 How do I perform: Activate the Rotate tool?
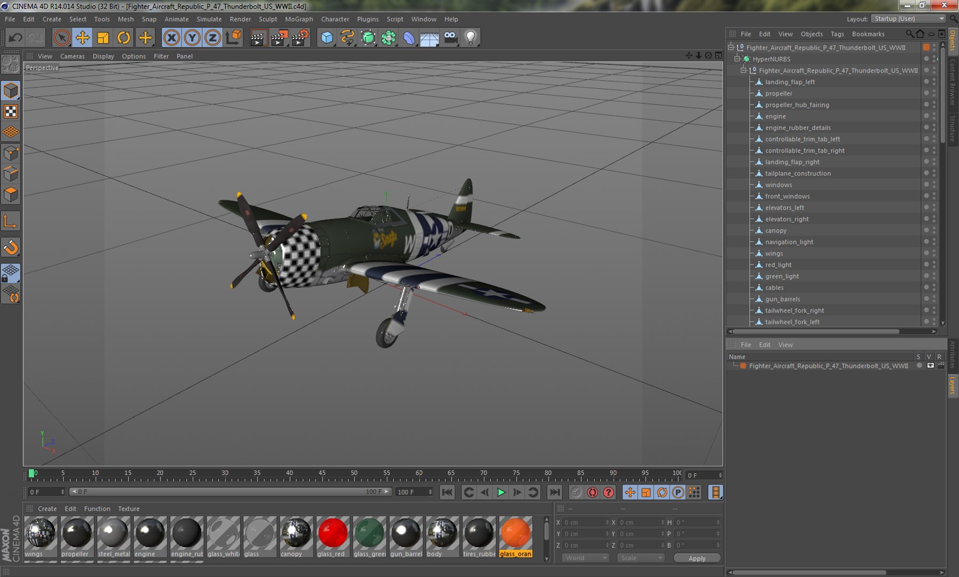point(124,37)
